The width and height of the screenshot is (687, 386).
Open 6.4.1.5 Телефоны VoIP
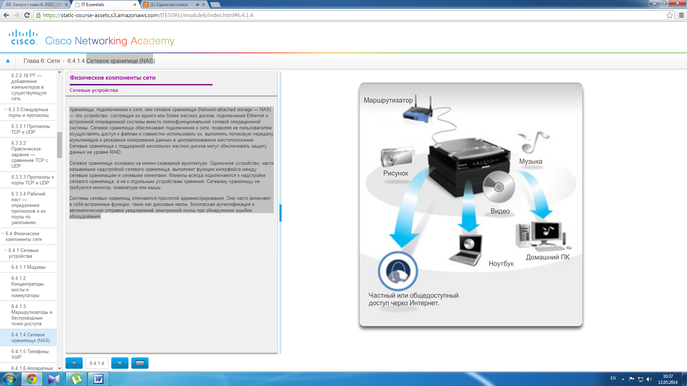tap(29, 354)
